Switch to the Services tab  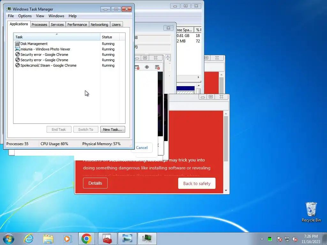[x=57, y=25]
